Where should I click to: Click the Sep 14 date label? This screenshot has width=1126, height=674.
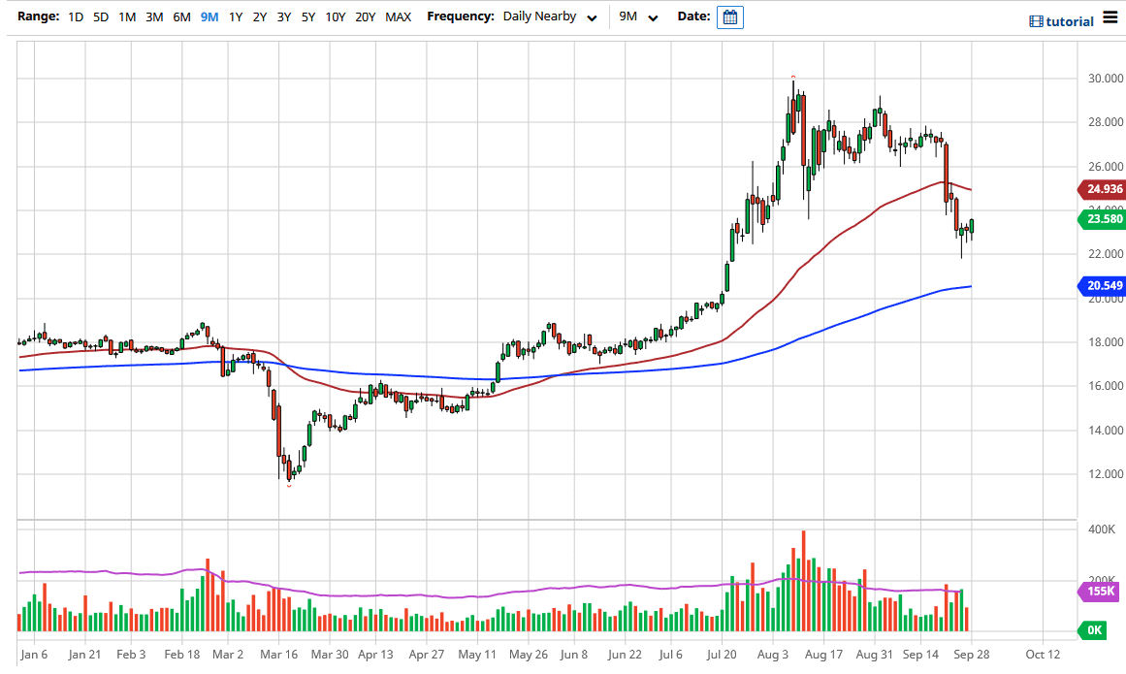point(920,655)
